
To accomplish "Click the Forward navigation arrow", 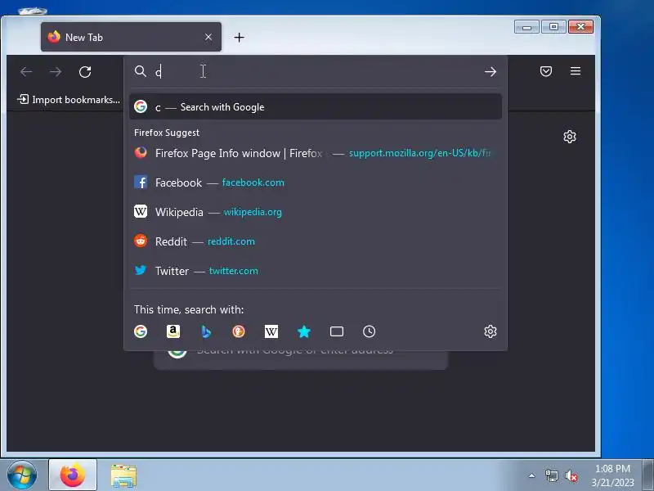I will 56,72.
